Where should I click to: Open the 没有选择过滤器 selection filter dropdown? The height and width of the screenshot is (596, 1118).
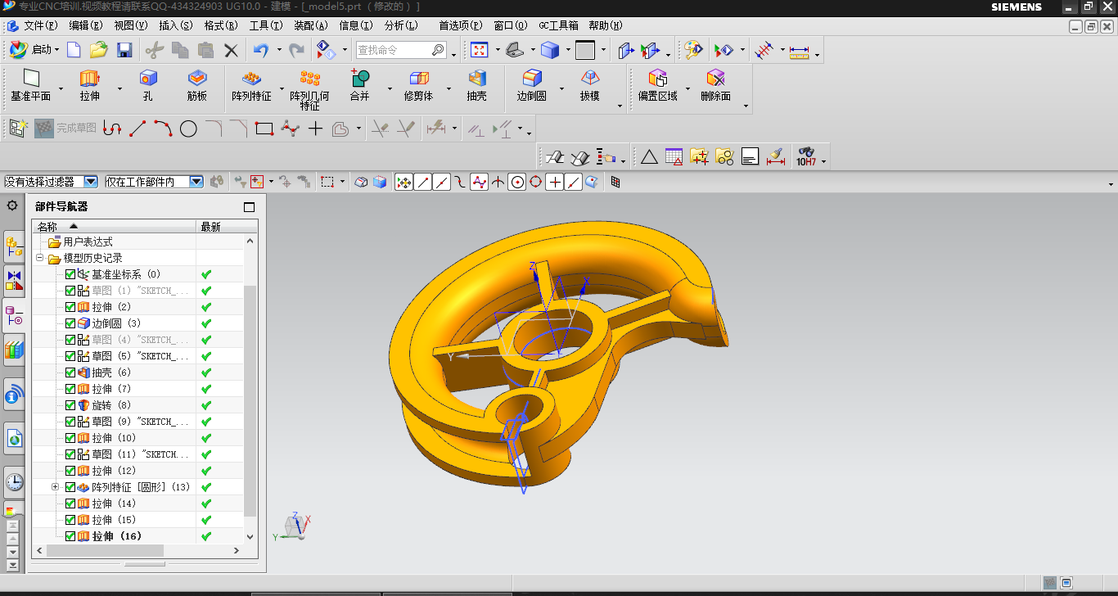click(91, 182)
